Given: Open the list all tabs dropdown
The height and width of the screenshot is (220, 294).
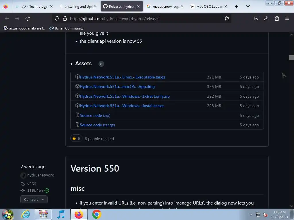Looking at the screenshot, I should [248, 6].
